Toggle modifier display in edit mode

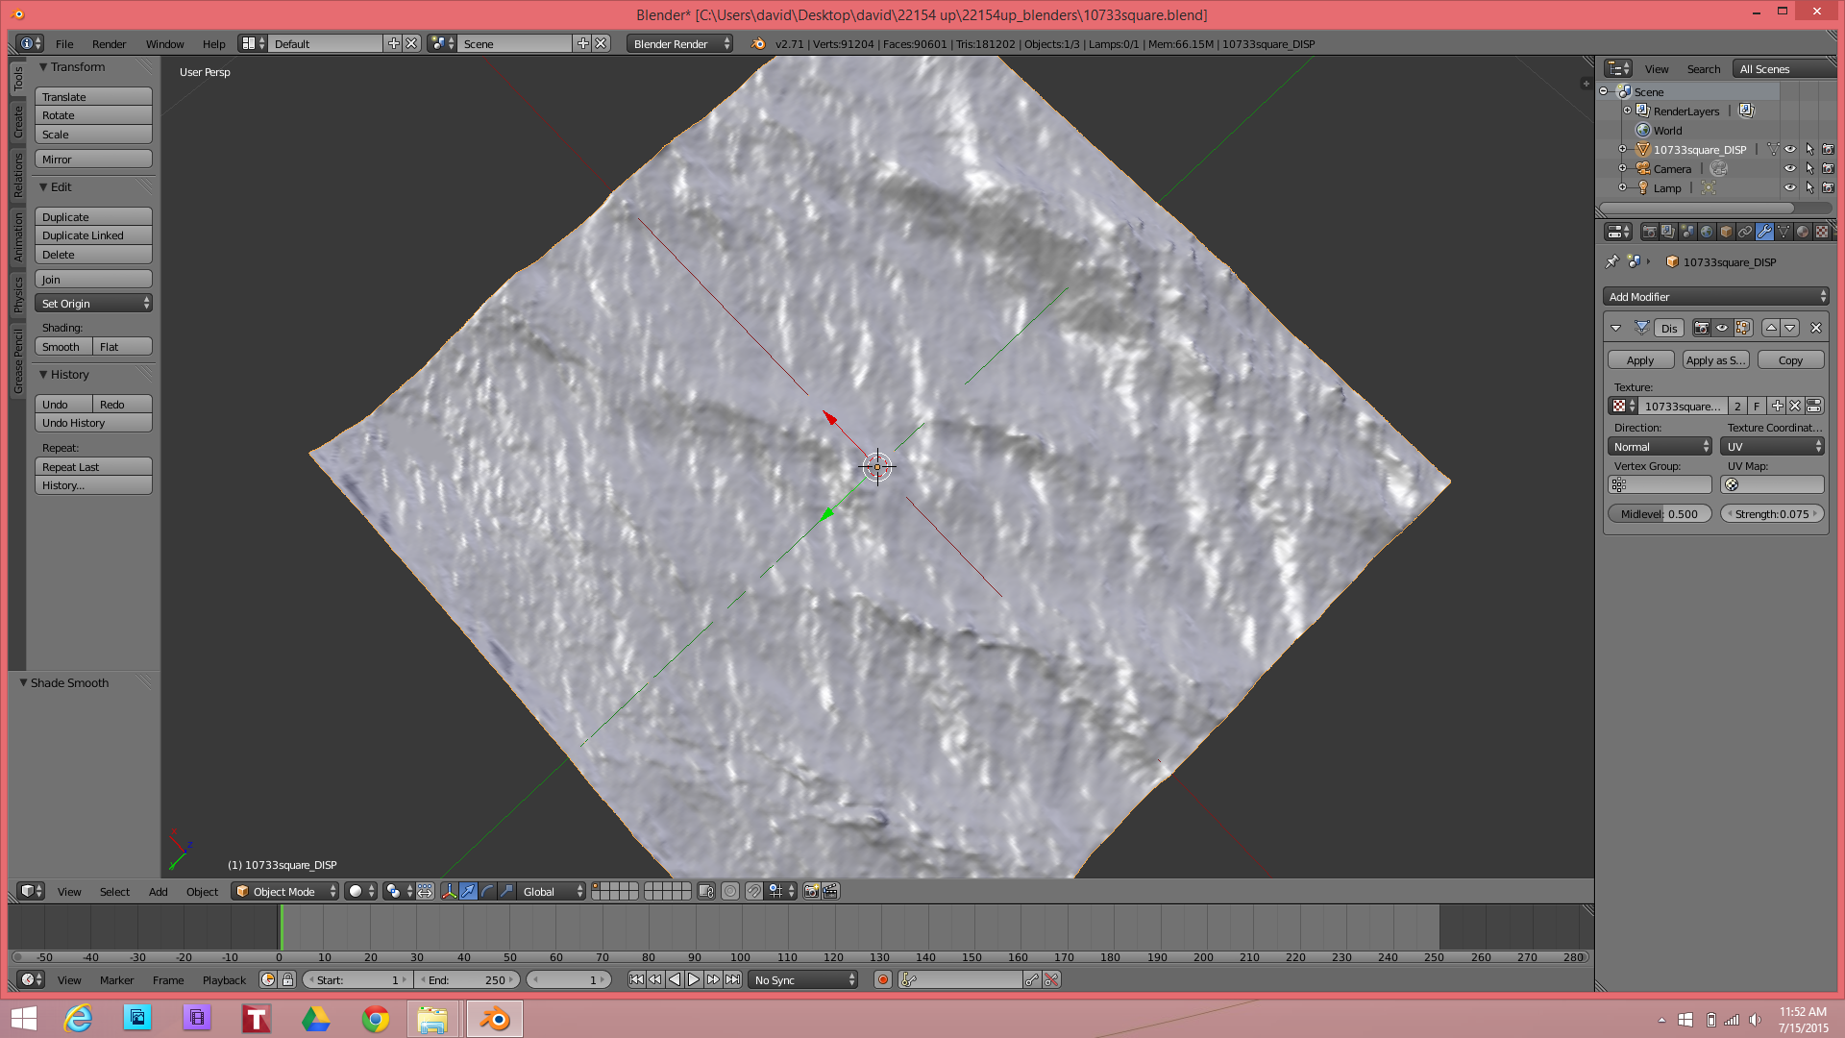click(1743, 328)
